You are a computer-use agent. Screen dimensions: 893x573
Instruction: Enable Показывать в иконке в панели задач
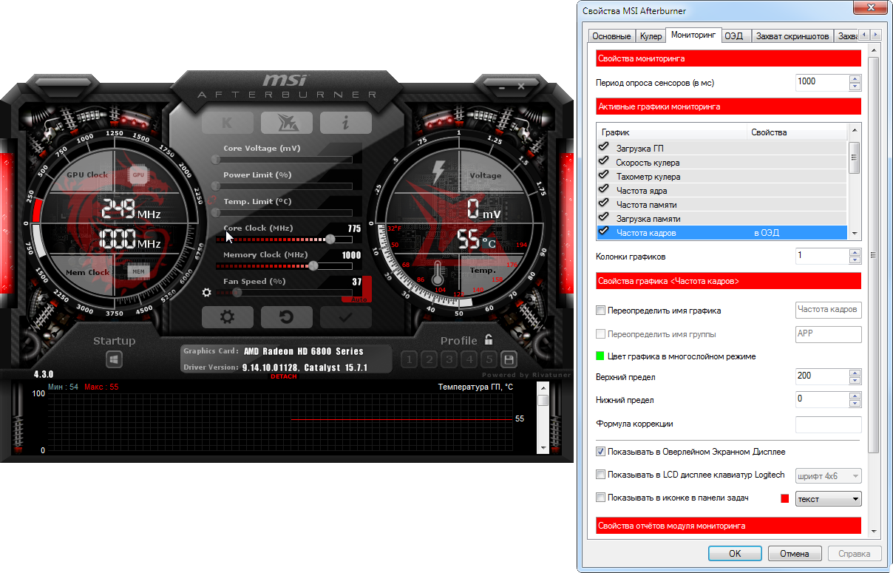(x=601, y=498)
